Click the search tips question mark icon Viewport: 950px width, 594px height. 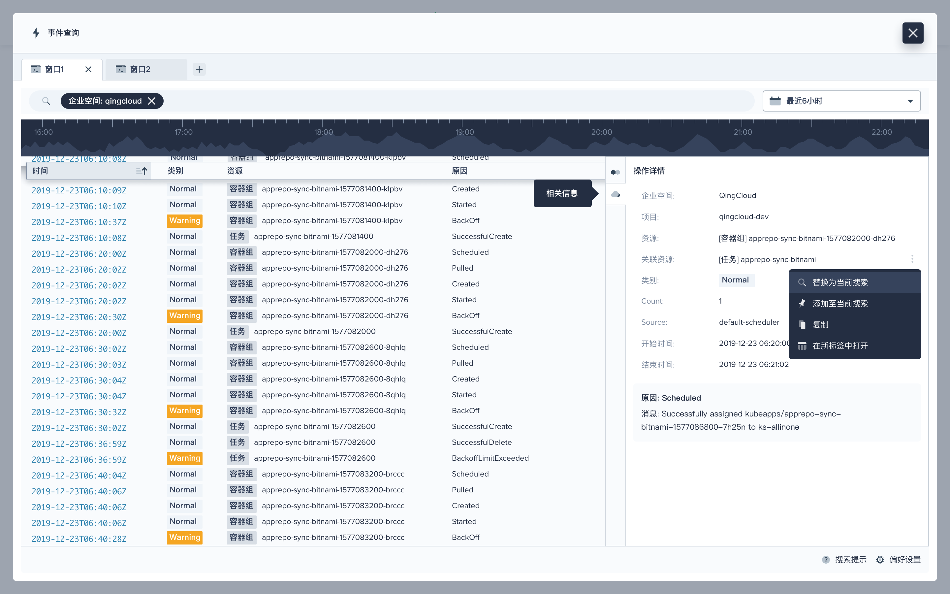point(826,559)
